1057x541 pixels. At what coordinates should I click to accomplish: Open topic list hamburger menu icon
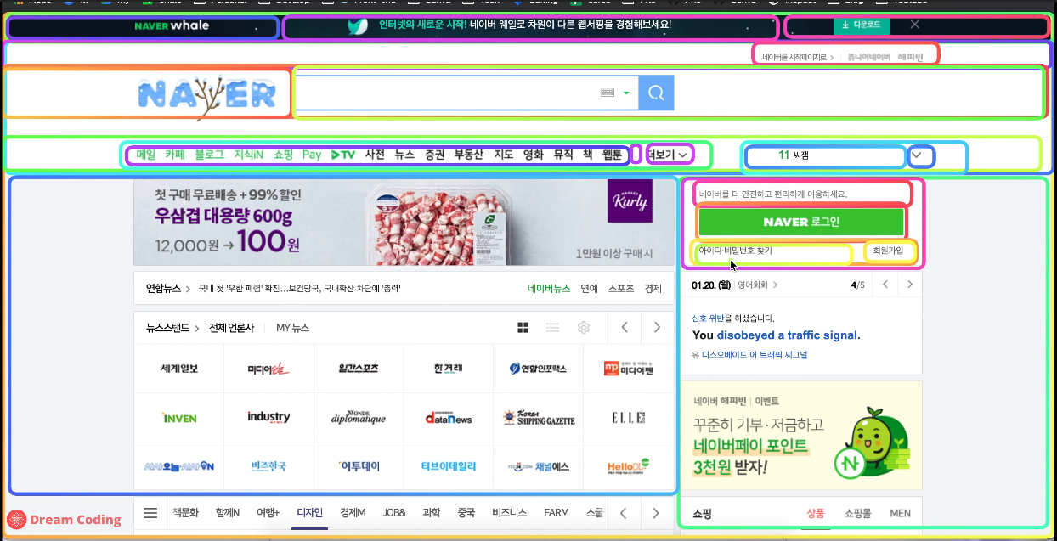[150, 513]
